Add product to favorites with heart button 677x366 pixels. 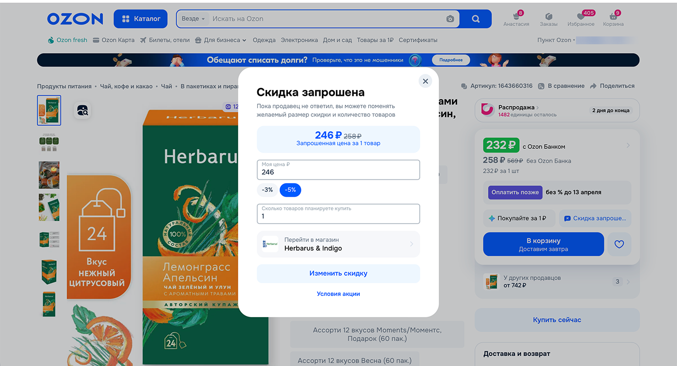tap(619, 244)
